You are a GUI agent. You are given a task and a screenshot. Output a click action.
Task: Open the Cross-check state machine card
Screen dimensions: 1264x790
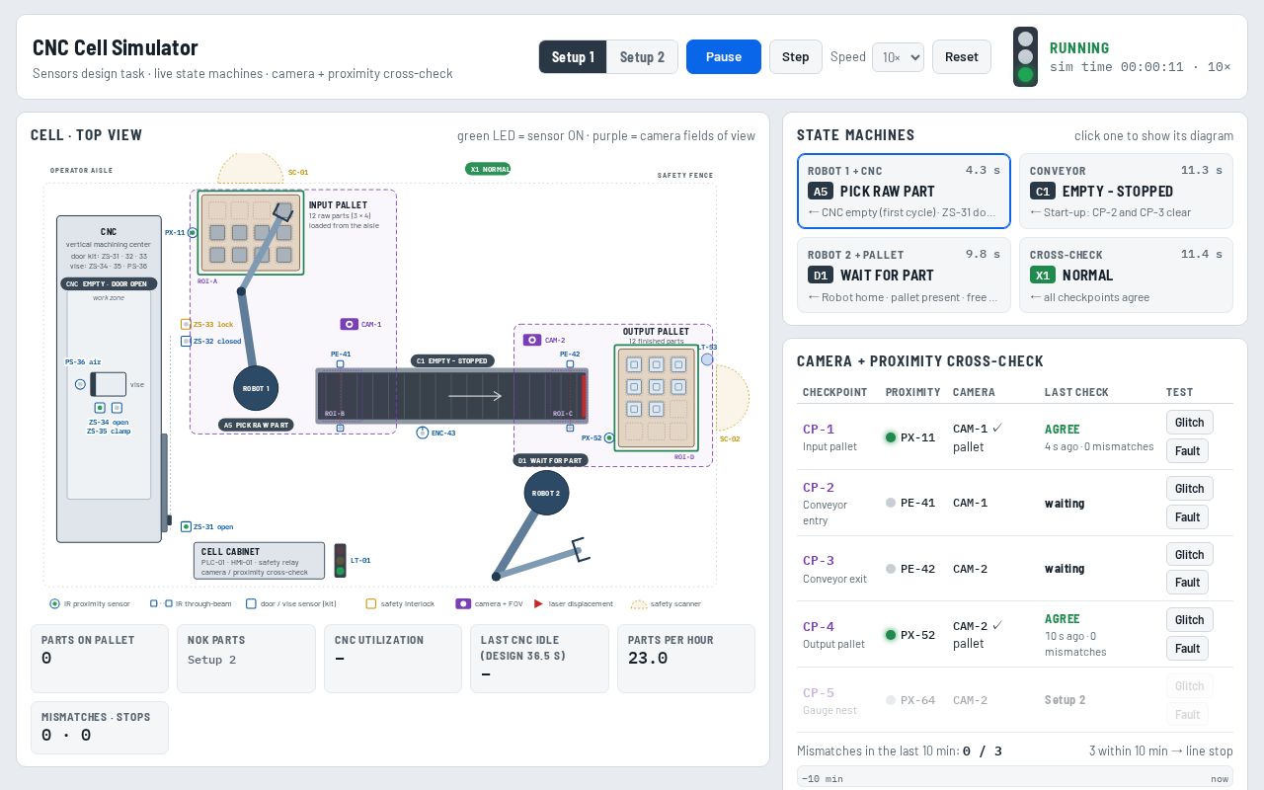(x=1126, y=275)
